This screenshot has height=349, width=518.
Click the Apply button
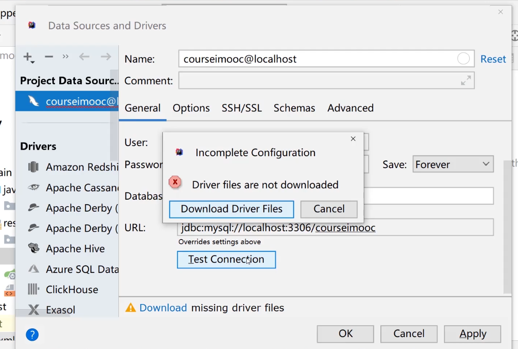(473, 334)
